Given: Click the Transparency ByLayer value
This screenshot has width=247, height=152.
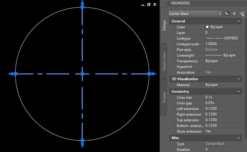Looking at the screenshot, I should tap(223, 61).
